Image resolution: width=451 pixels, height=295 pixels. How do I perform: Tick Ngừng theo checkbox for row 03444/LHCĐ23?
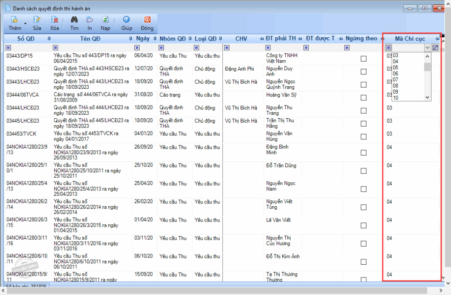click(x=363, y=111)
